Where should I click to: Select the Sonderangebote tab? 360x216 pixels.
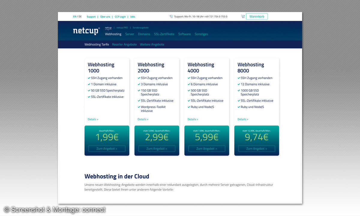tap(141, 28)
